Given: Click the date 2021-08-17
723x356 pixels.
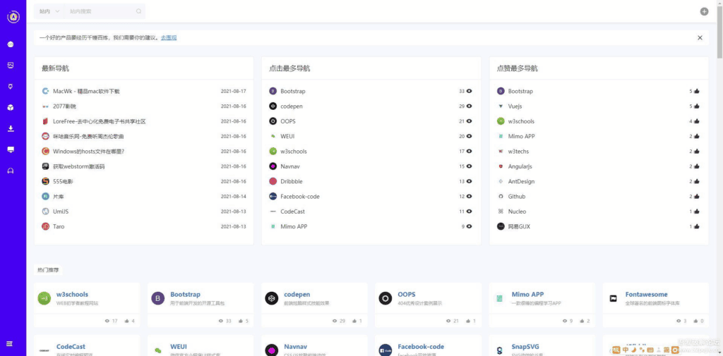Looking at the screenshot, I should click(x=233, y=91).
